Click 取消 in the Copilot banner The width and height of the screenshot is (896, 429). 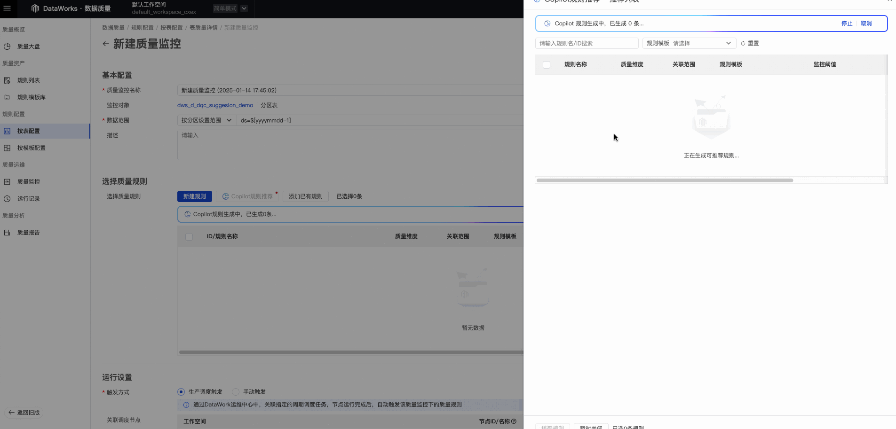866,23
